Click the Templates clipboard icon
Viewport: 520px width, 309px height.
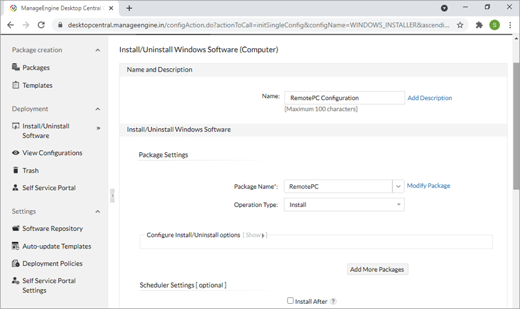tap(16, 85)
